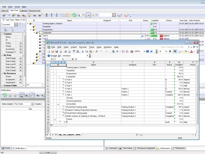The width and height of the screenshot is (205, 154).
Task: Click the Move Task Up arrow icon
Action: pyautogui.click(x=52, y=15)
